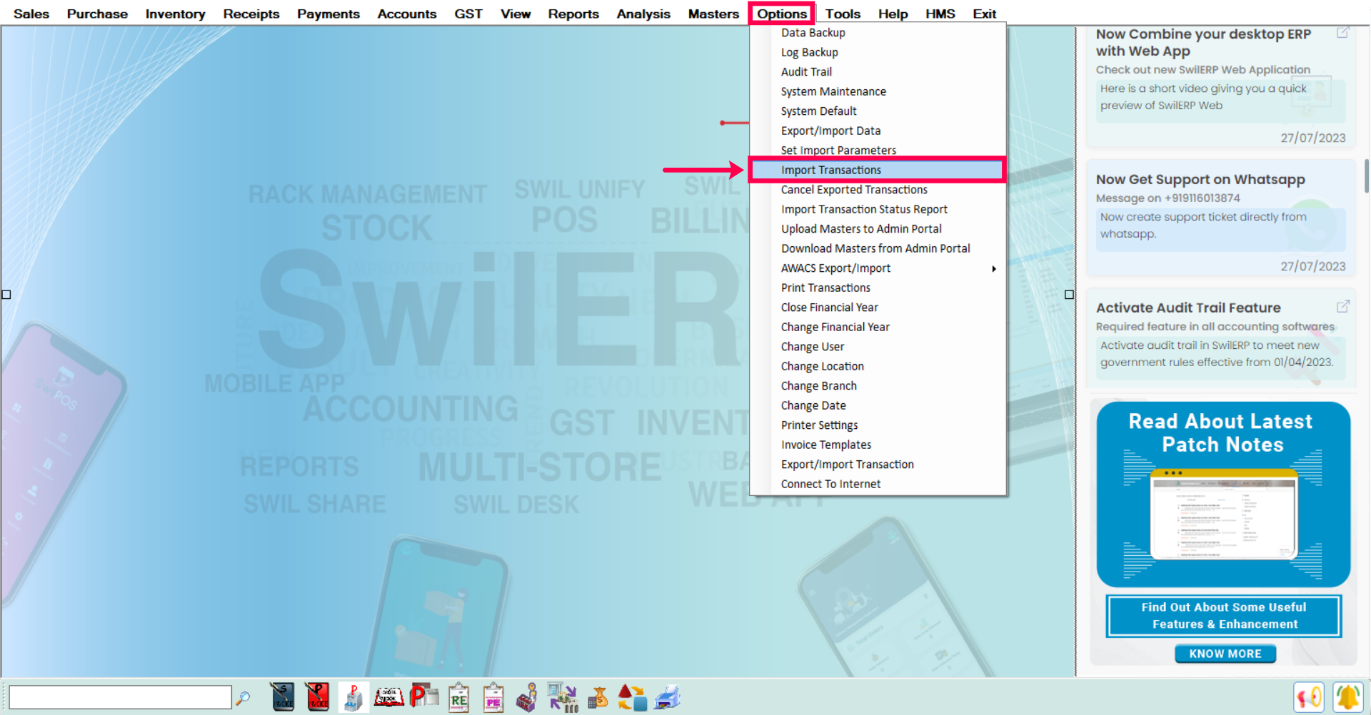This screenshot has width=1371, height=715.
Task: Open the Analysis menu
Action: click(643, 14)
